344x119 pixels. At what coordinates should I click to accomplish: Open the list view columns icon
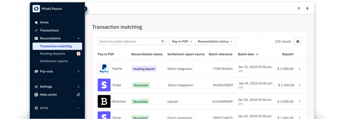297,42
